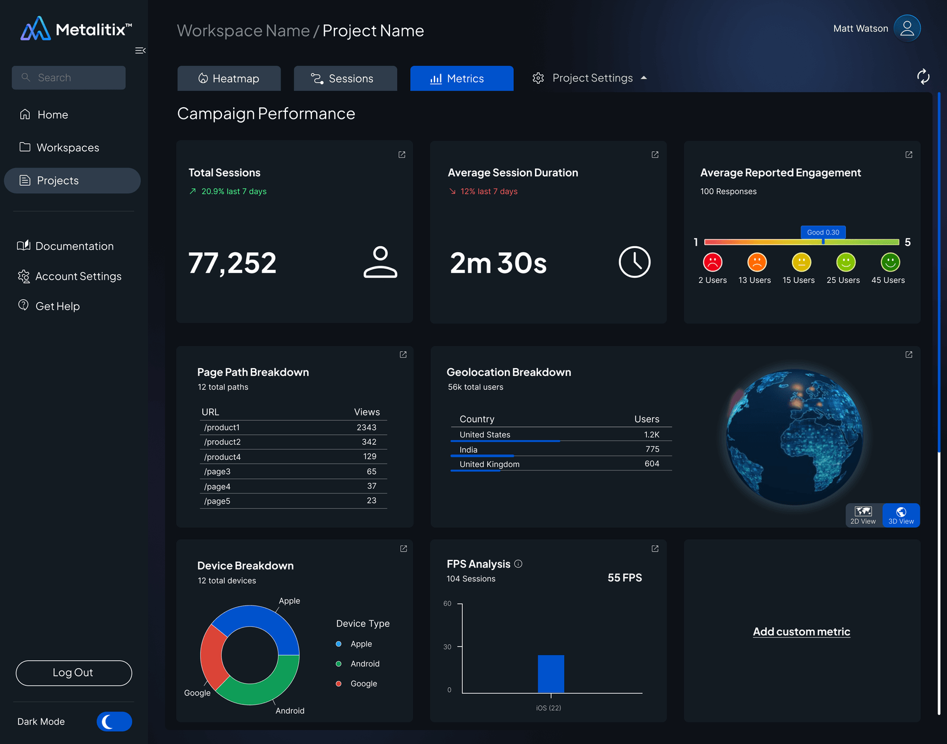
Task: Click the refresh icon in top right
Action: click(923, 78)
